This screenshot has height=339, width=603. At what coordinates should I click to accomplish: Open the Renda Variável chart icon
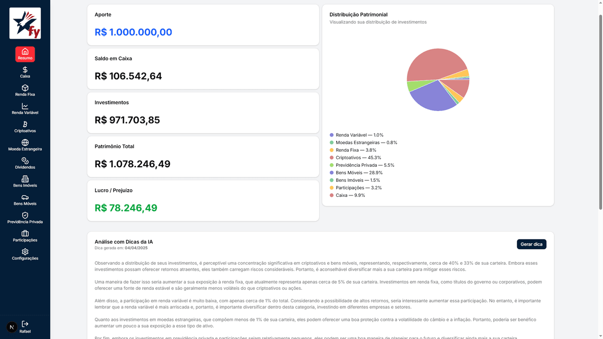click(25, 106)
